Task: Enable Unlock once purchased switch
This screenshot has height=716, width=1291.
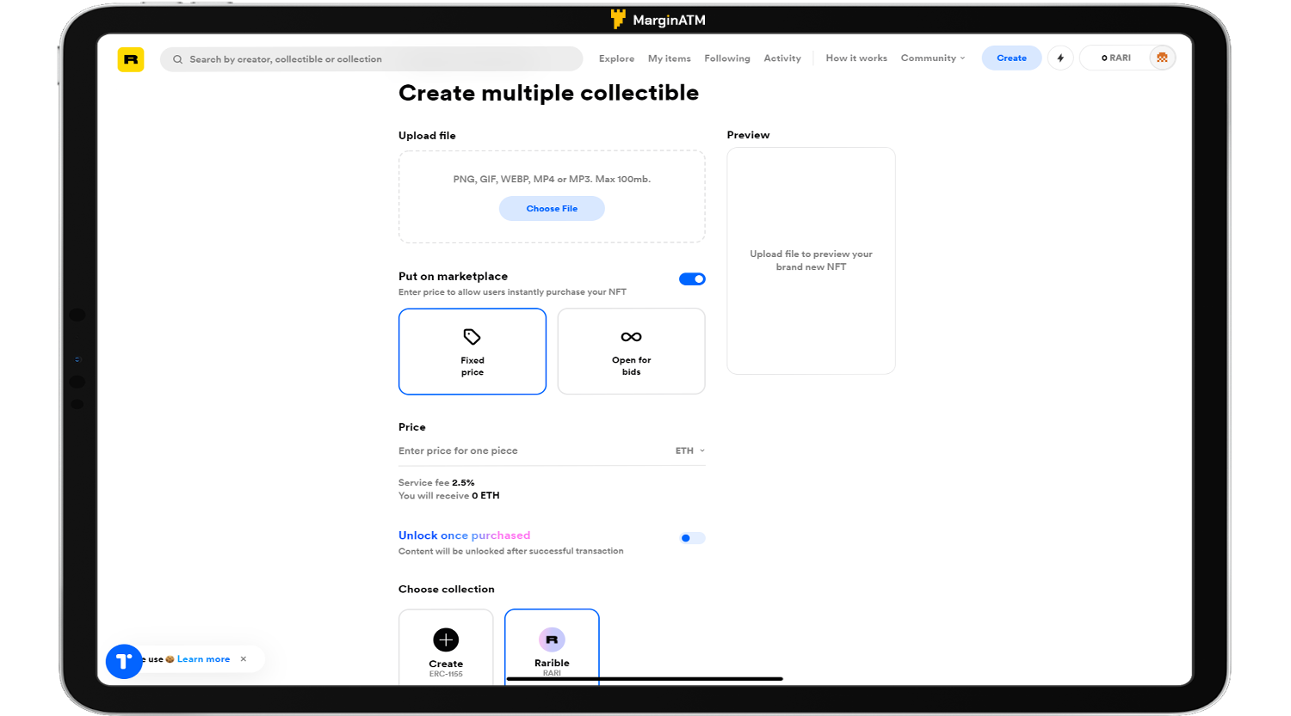Action: coord(692,538)
